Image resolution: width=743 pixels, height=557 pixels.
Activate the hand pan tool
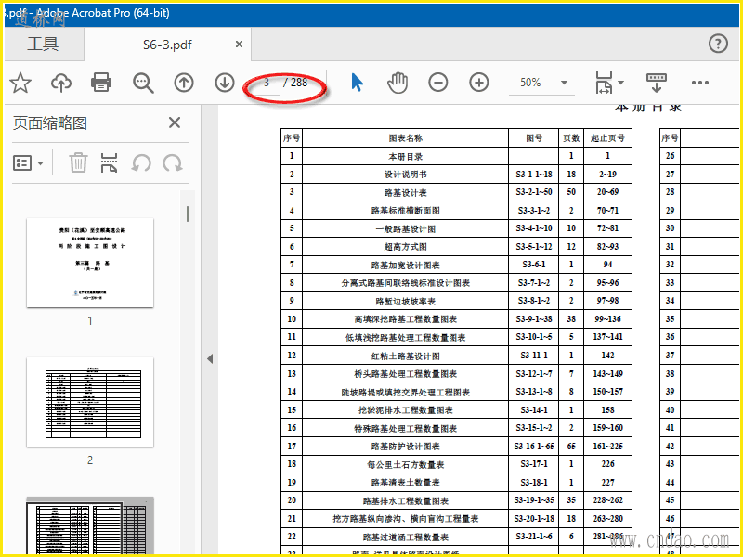(x=398, y=83)
